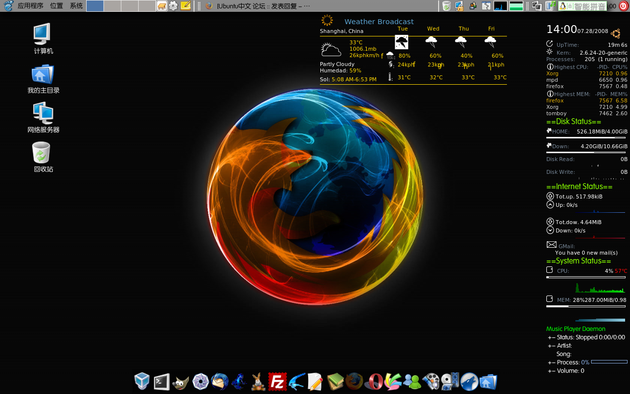The width and height of the screenshot is (630, 394).
Task: Click the MEM usage bar in System Status
Action: (x=586, y=306)
